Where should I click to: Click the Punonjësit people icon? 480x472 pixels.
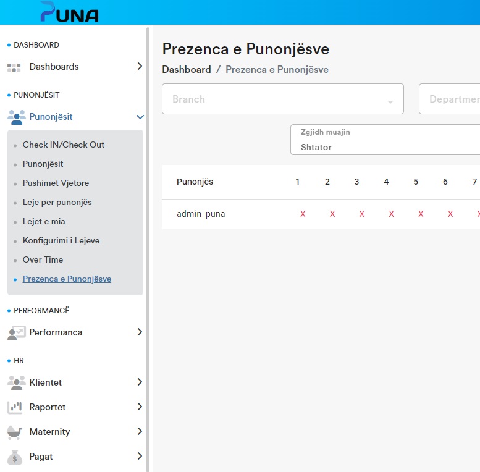tap(16, 117)
